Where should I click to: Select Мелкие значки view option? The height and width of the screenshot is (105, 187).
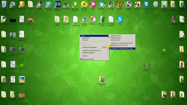[122, 40]
